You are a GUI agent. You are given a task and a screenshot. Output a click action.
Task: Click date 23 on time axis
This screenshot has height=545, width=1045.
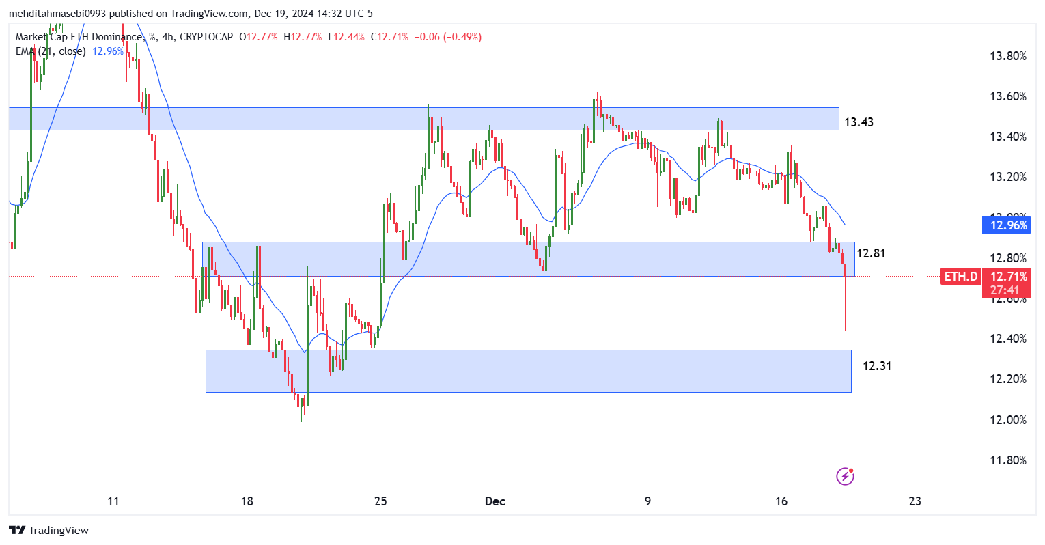[915, 501]
